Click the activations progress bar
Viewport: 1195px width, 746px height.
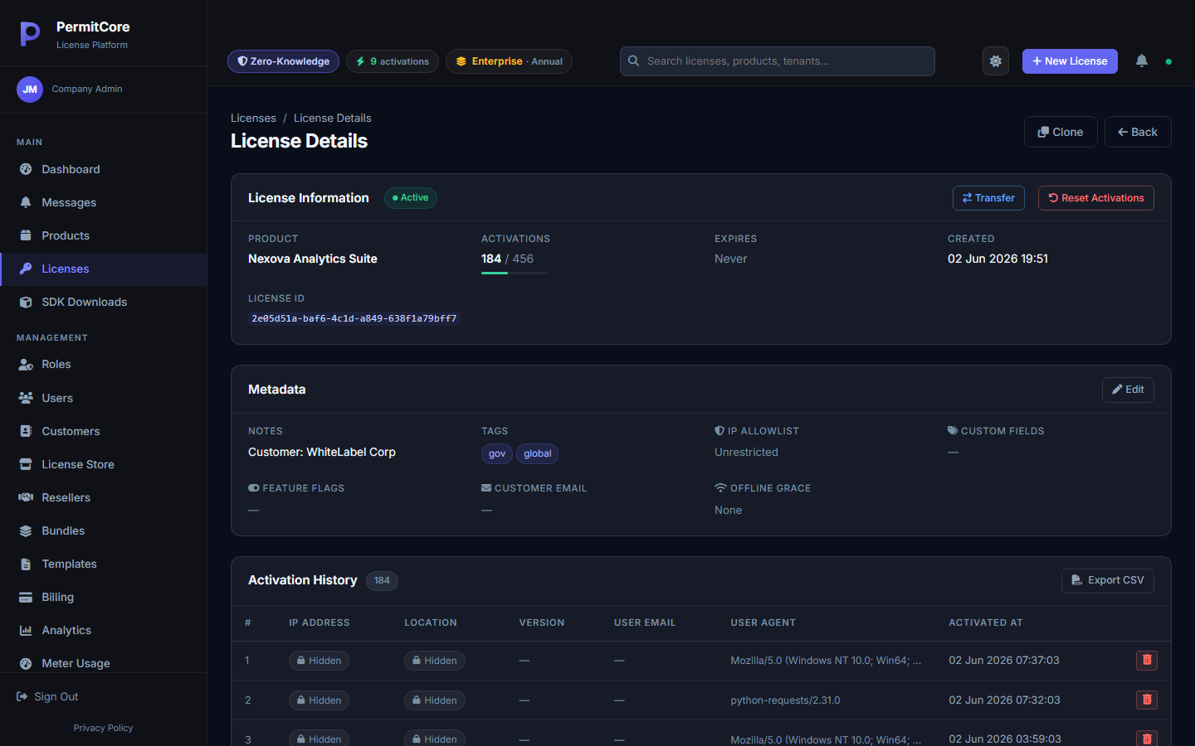coord(515,273)
